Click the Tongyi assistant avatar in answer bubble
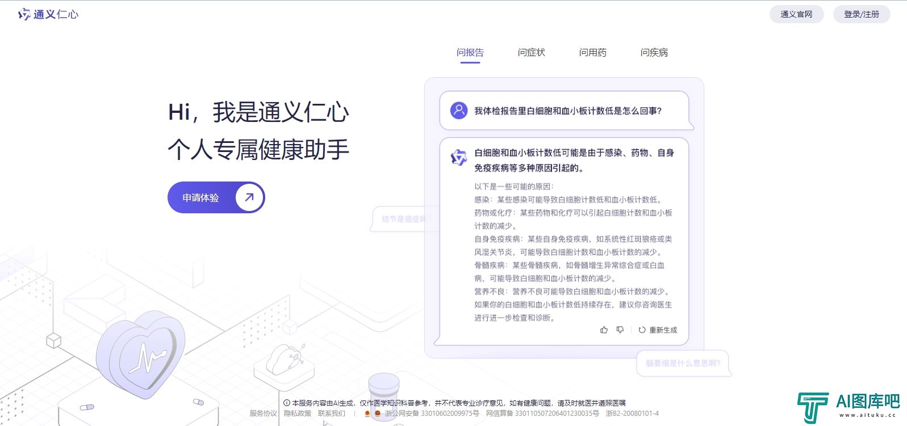 459,157
